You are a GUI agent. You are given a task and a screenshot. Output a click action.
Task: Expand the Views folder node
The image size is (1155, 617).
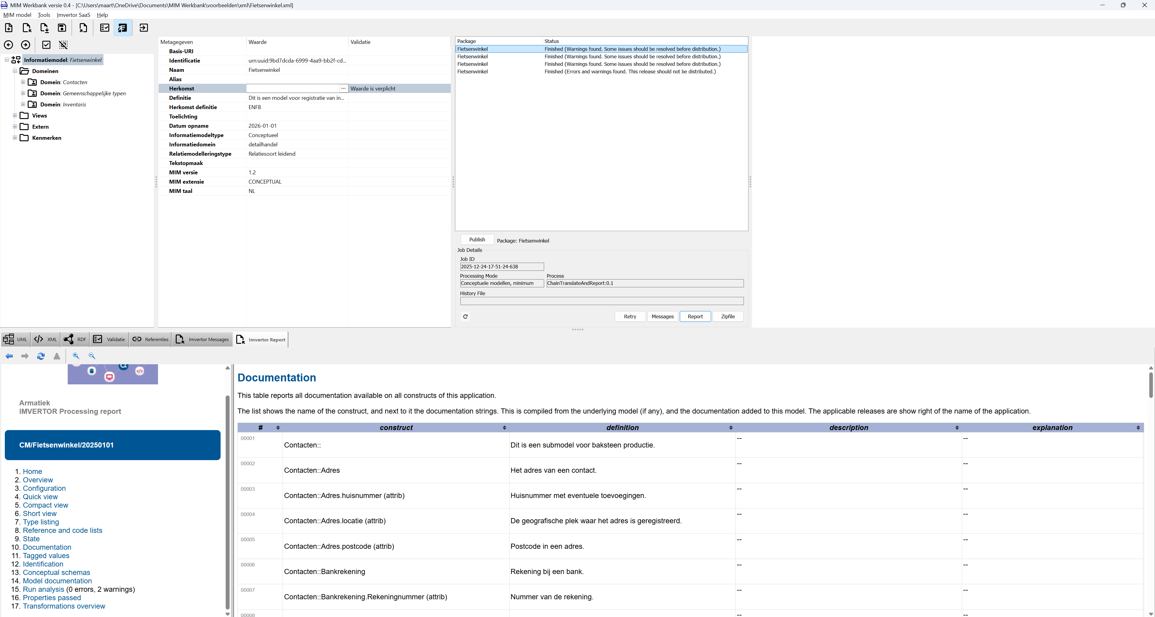pyautogui.click(x=15, y=115)
